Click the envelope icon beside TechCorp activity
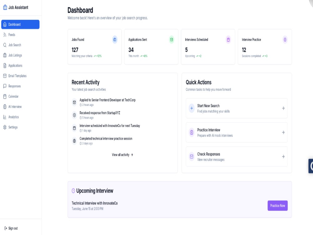Screen dimensions: 313x235 pos(74,102)
